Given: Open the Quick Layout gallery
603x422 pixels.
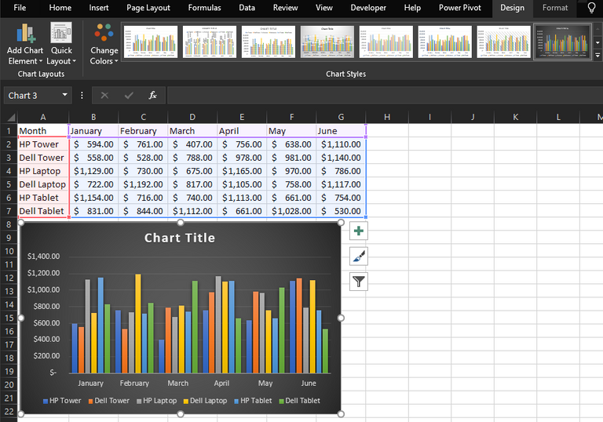Looking at the screenshot, I should click(61, 44).
